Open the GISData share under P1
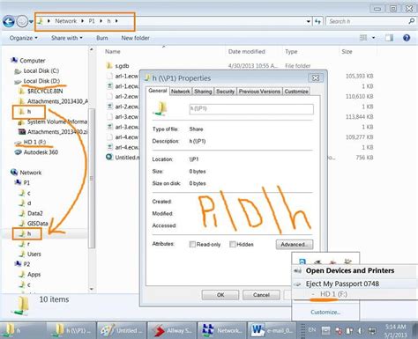This screenshot has height=339, width=418. coord(37,224)
